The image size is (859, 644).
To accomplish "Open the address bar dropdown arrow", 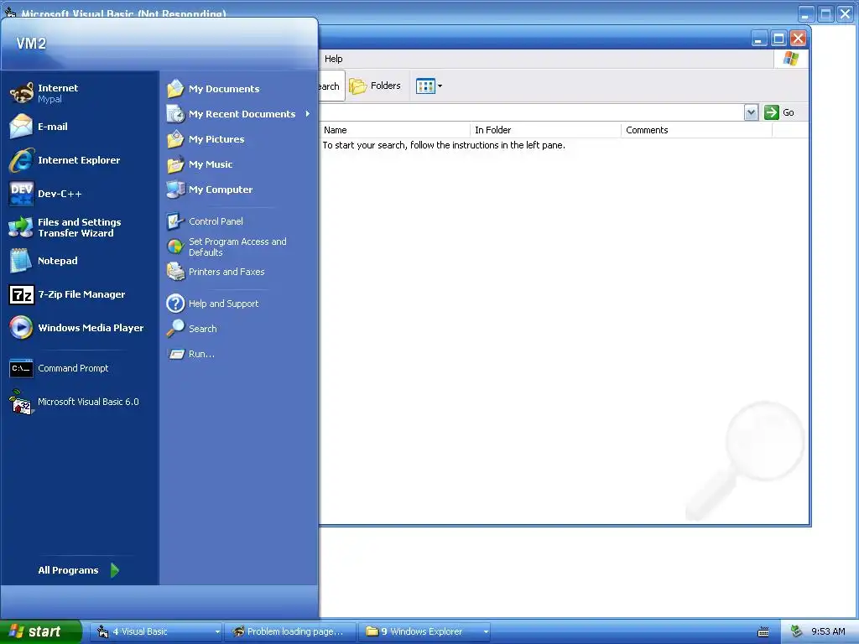I will 751,112.
